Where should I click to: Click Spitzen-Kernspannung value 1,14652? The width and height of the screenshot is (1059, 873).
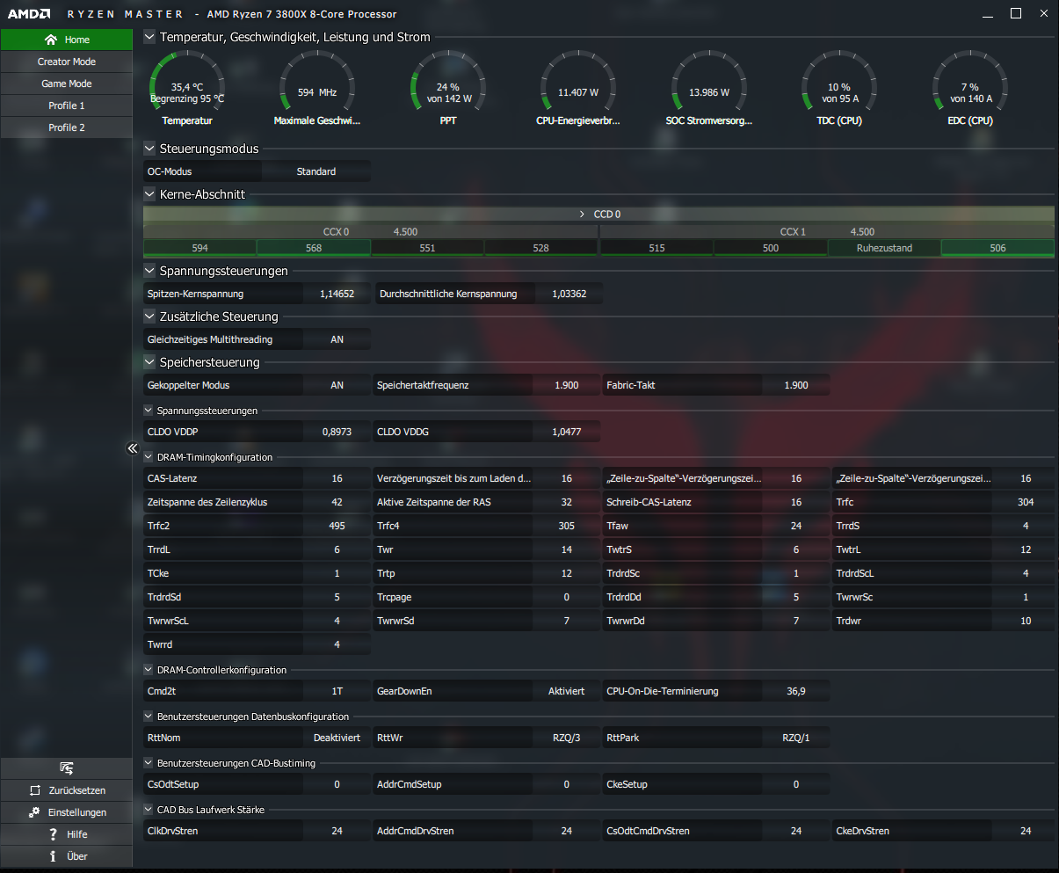tap(337, 294)
